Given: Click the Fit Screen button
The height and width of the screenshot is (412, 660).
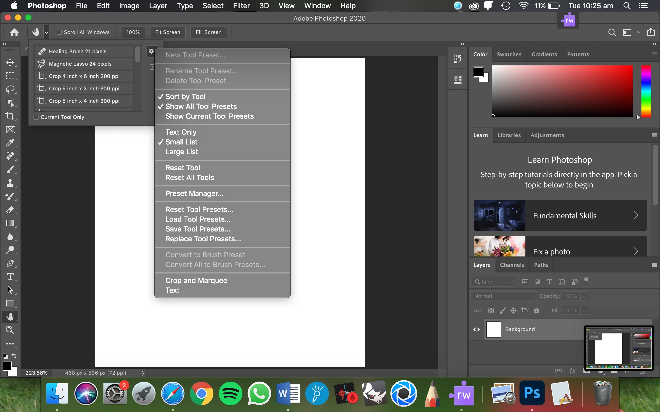Looking at the screenshot, I should [x=168, y=32].
